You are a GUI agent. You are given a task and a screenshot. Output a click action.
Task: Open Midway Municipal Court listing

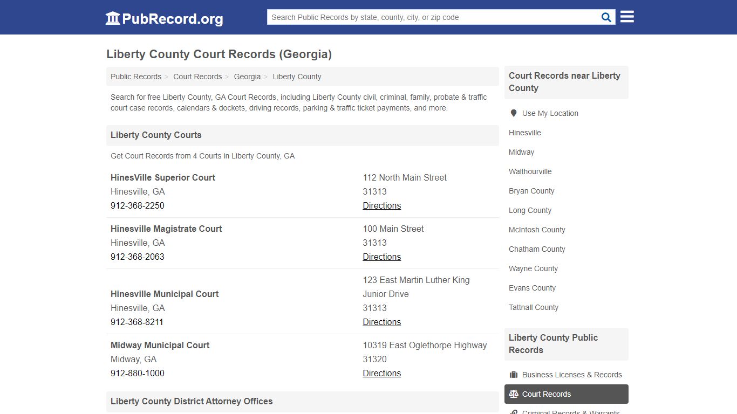[x=160, y=345]
